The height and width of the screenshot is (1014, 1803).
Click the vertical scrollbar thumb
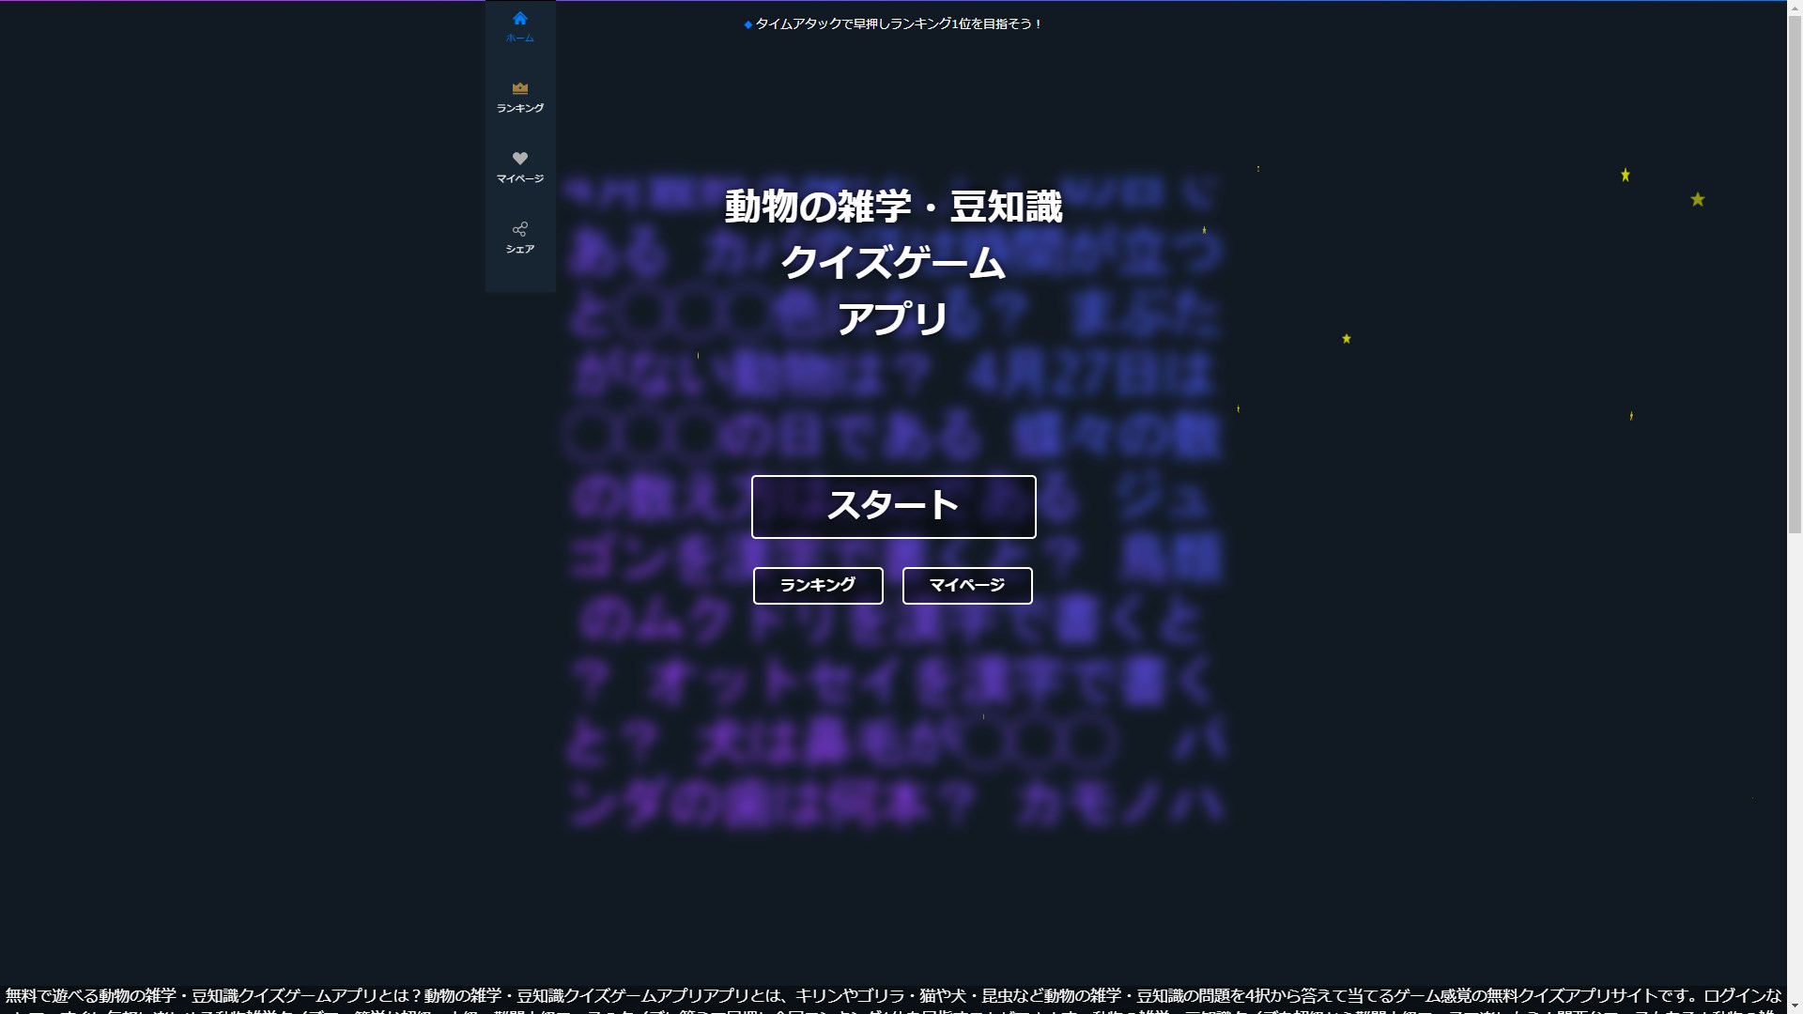(x=1795, y=272)
